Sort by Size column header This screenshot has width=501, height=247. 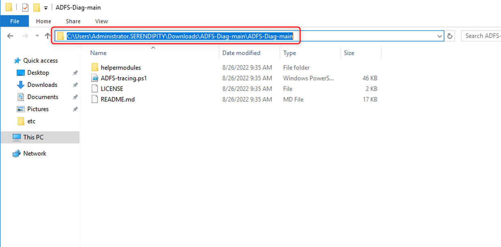pos(349,53)
